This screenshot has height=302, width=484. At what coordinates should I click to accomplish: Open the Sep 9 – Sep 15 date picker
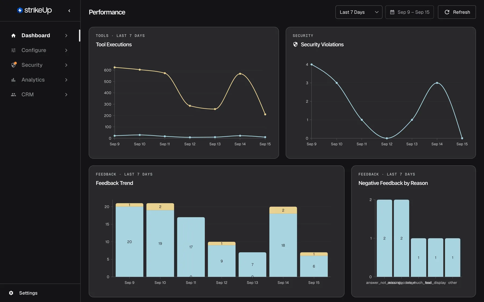(x=409, y=12)
